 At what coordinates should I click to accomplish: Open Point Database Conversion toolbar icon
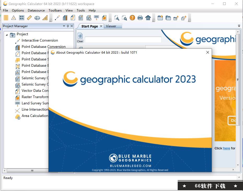[x=65, y=18]
